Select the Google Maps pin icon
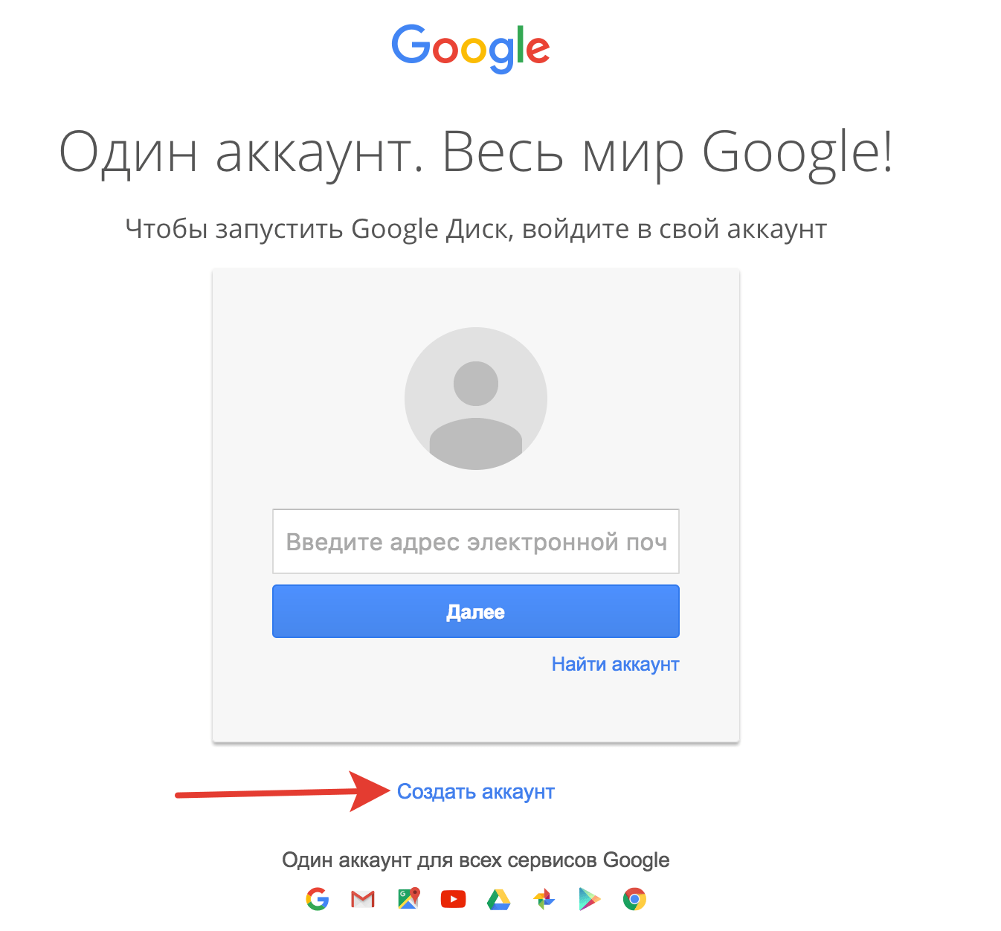This screenshot has height=931, width=1001. 408,899
